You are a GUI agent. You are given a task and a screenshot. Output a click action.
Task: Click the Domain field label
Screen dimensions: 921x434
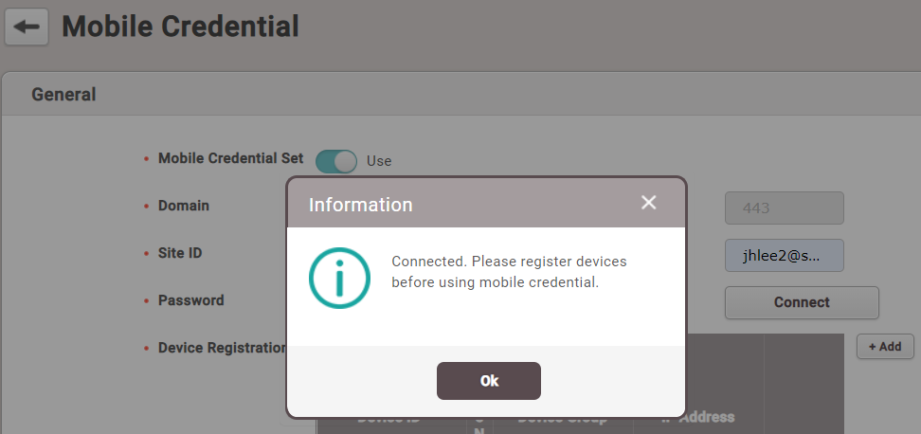[x=184, y=206]
